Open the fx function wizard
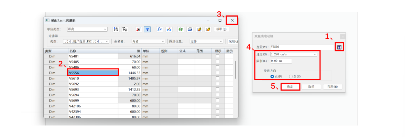This screenshot has width=405, height=137. point(160,29)
